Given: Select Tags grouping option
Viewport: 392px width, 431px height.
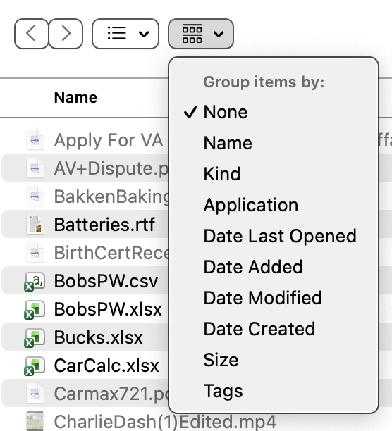Looking at the screenshot, I should coord(223,391).
